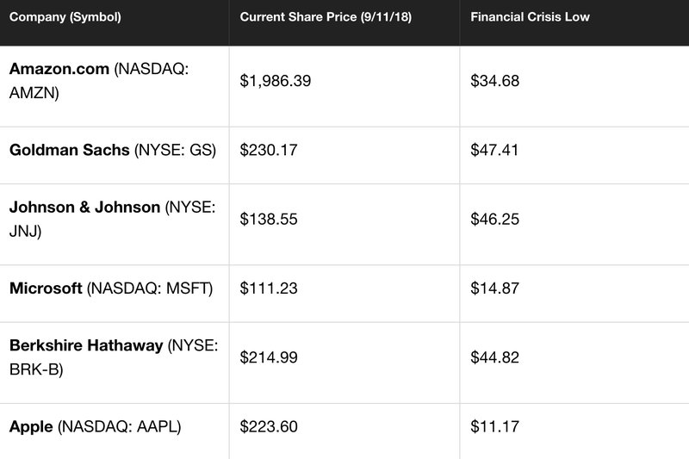
Task: Click Apple's $223.60 share price
Action: (269, 427)
